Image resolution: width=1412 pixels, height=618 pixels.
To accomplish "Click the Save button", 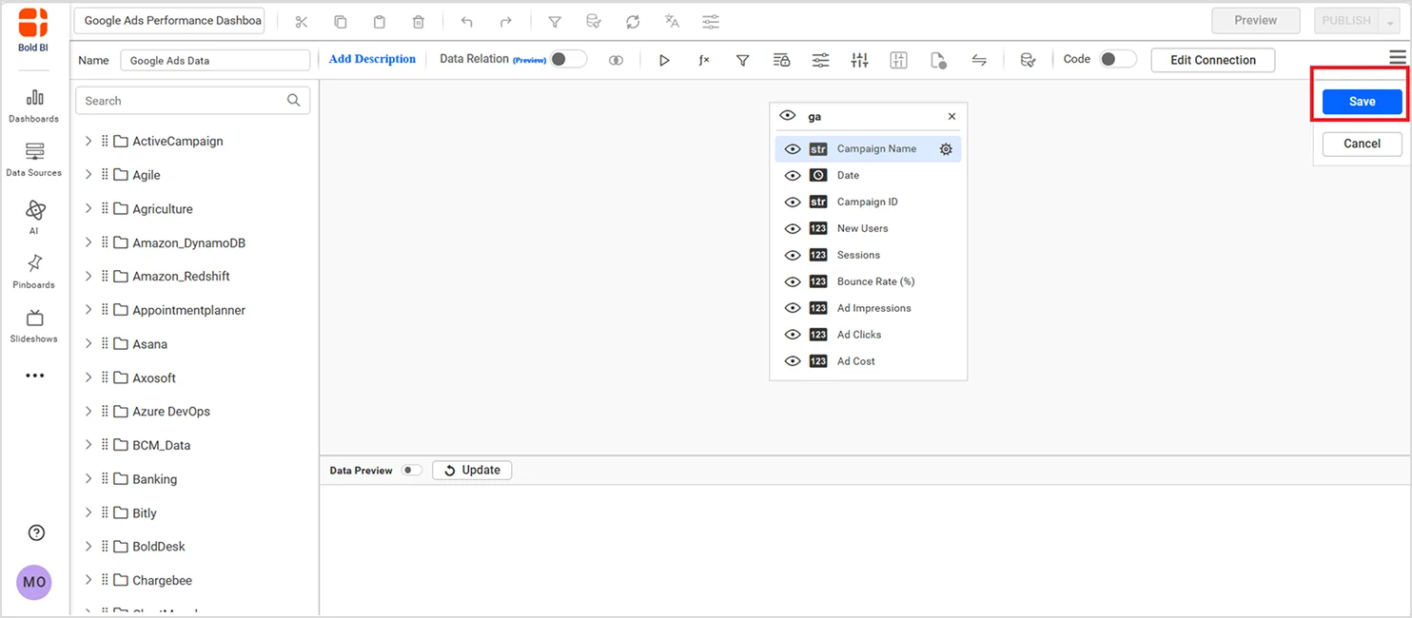I will click(x=1362, y=102).
